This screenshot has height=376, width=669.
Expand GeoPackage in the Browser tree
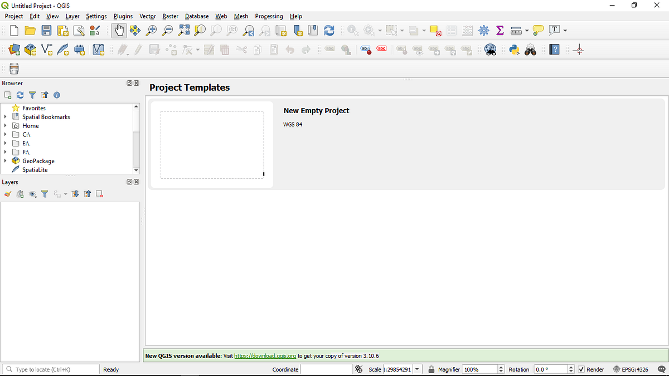(x=6, y=160)
